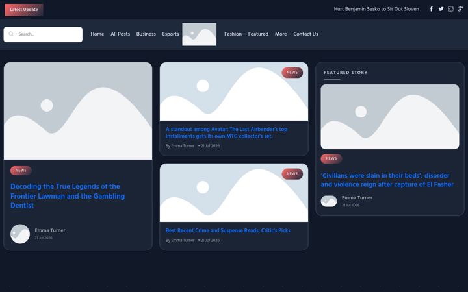Click the Avatar article thumbnail image
The width and height of the screenshot is (468, 292).
(x=234, y=91)
